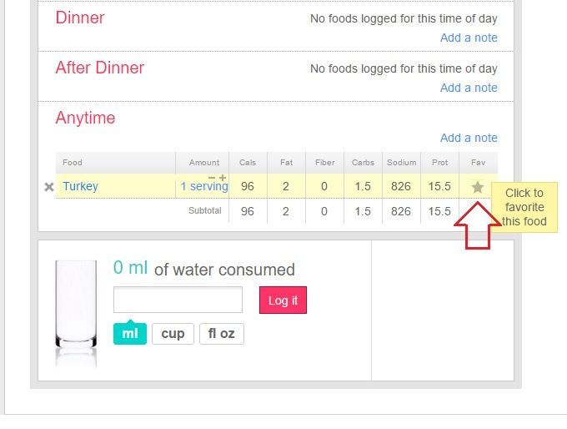Switch water unit to fl oz
Screen dimensions: 567x429
[x=221, y=334]
